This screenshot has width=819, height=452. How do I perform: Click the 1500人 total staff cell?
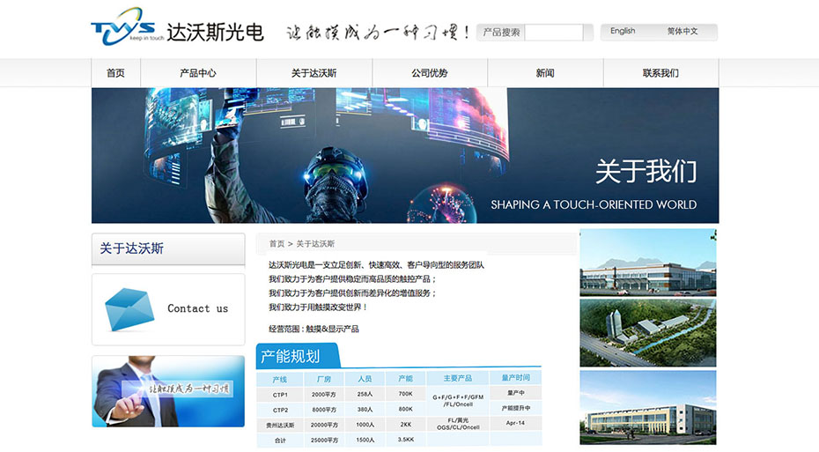coord(365,440)
